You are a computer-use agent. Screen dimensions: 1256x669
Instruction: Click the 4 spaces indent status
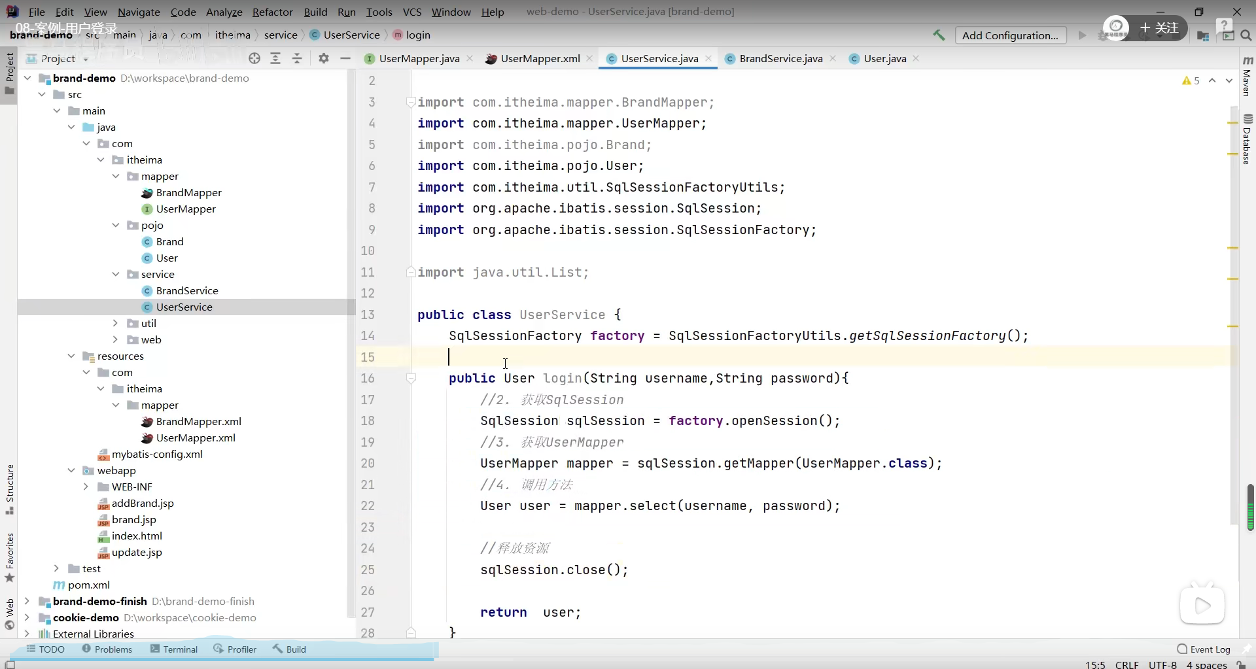coord(1207,664)
